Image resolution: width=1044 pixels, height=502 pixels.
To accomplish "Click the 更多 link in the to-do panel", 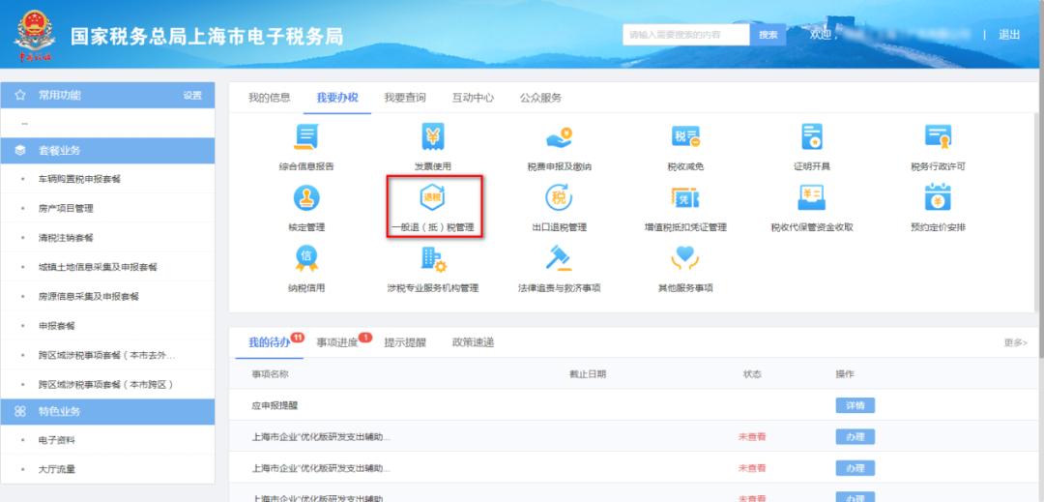I will [x=1015, y=343].
